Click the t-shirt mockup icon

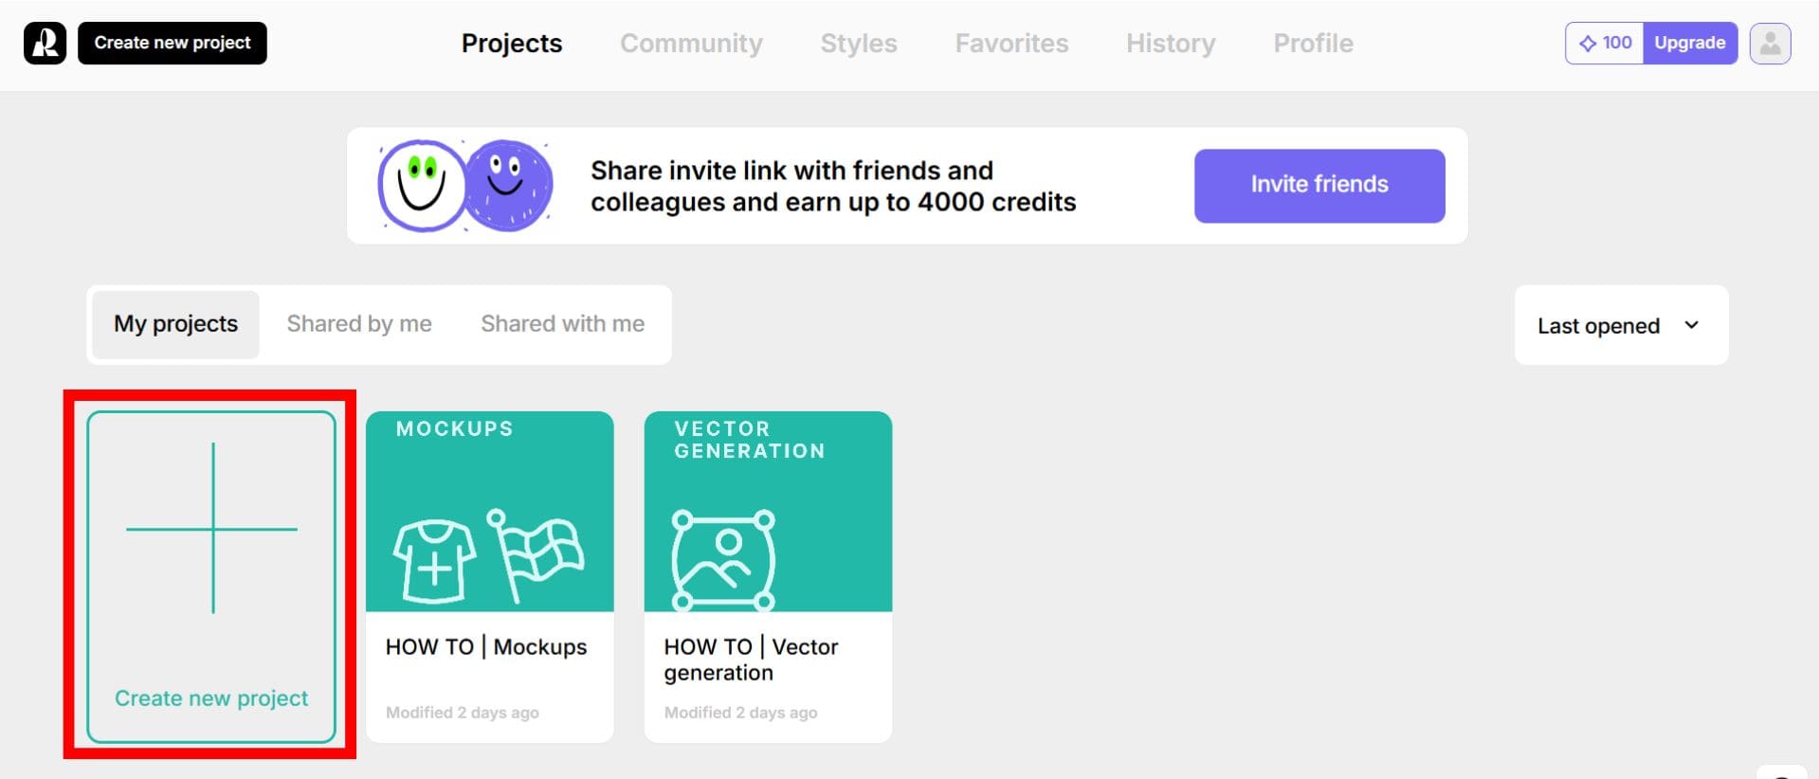click(434, 561)
